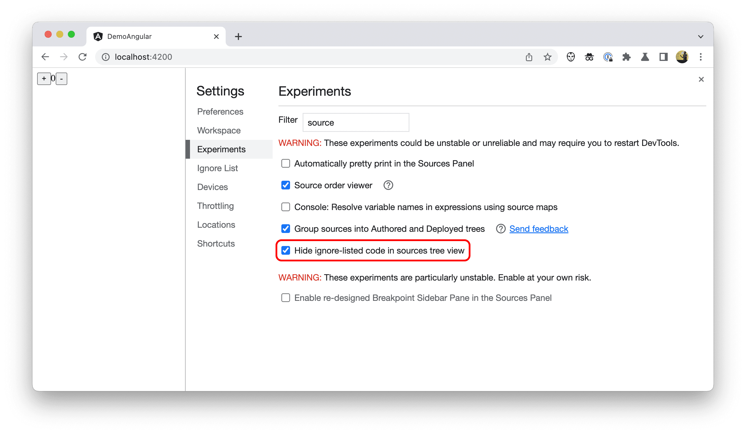Click the extensions puzzle piece icon
The height and width of the screenshot is (434, 746).
[626, 57]
